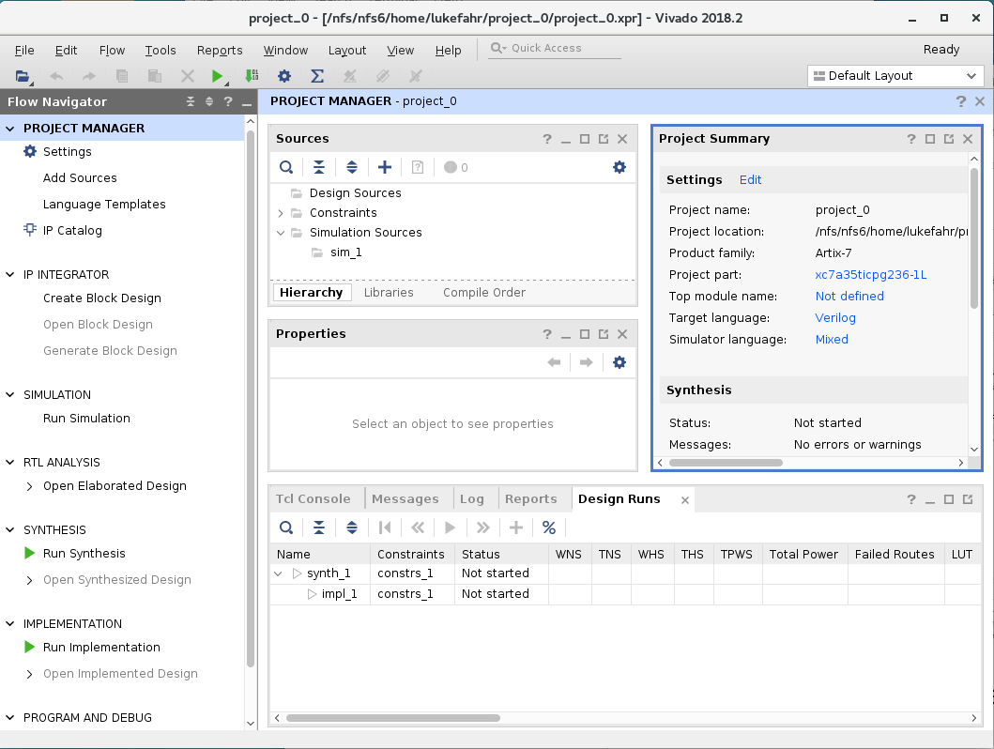Expand all rows in Design Runs
The width and height of the screenshot is (994, 749).
(x=352, y=527)
